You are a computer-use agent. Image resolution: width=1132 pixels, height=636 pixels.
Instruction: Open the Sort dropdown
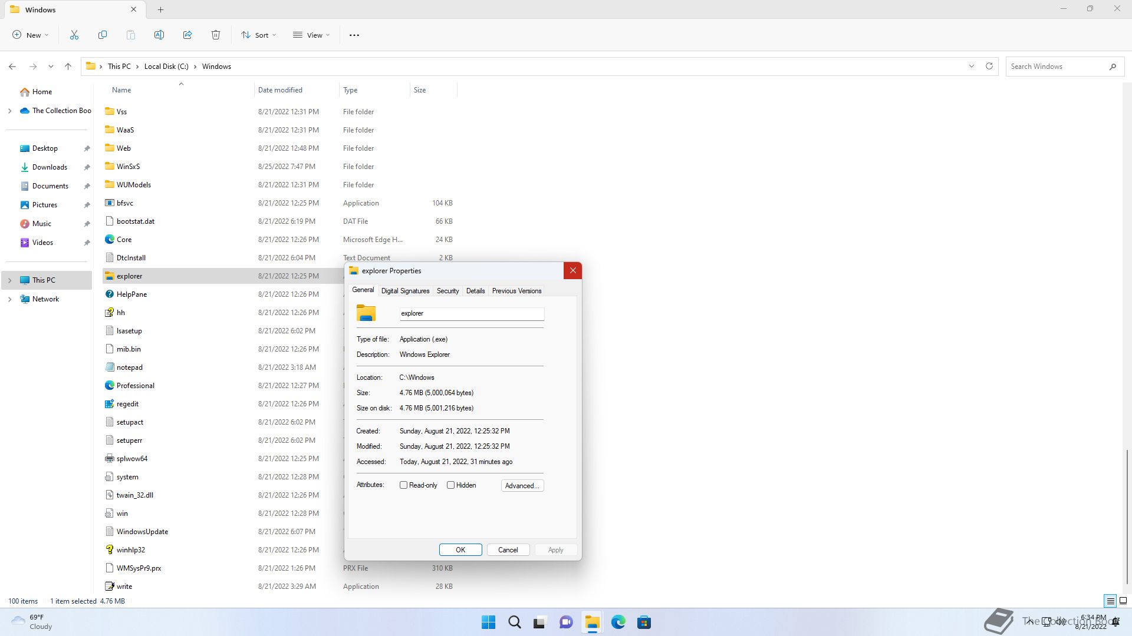(x=259, y=35)
